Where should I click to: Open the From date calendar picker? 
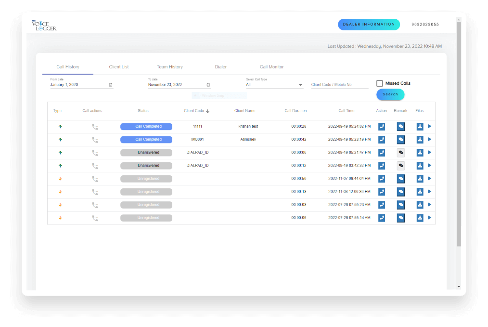tap(110, 85)
